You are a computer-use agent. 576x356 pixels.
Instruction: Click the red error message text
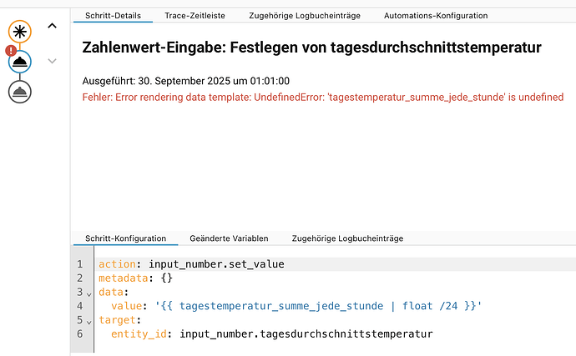coord(323,98)
